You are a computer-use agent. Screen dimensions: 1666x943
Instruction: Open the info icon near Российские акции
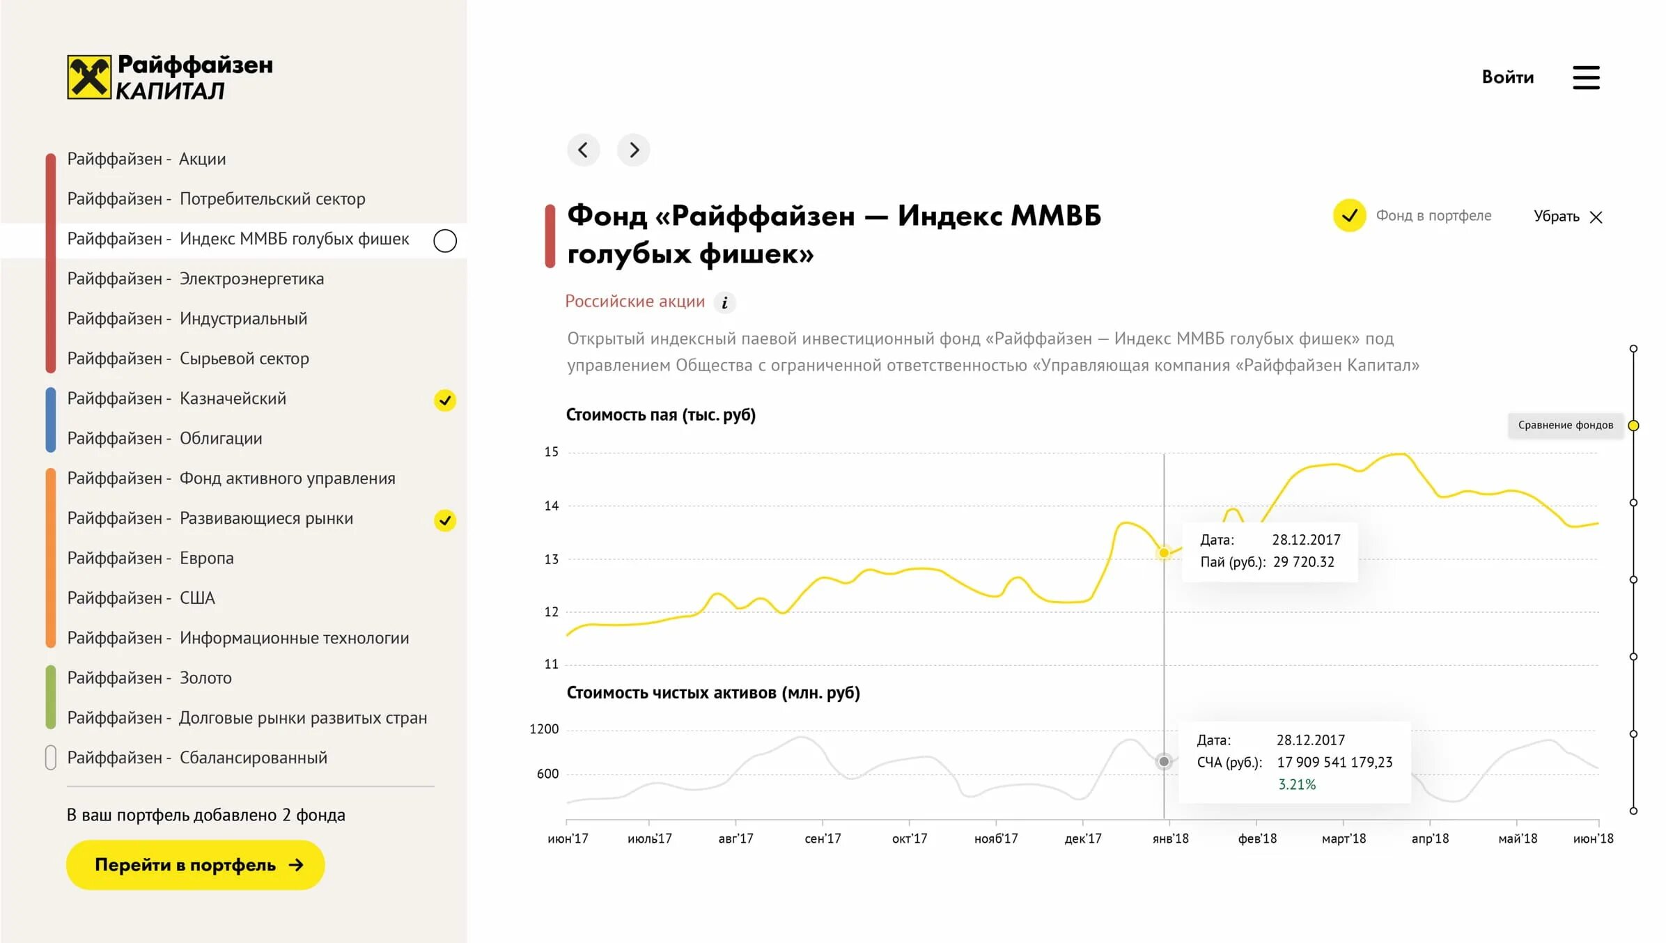(725, 302)
